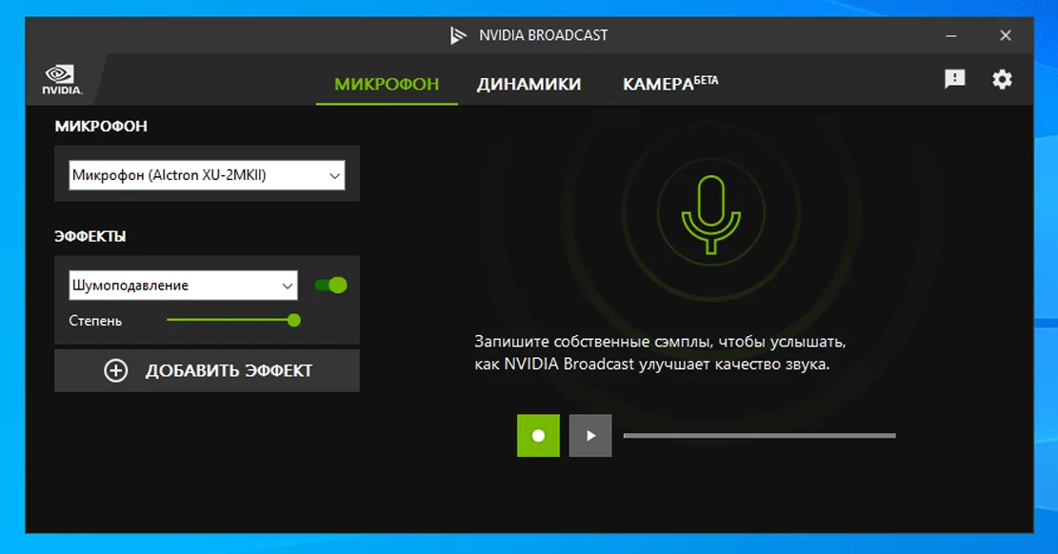Click the plus icon on ДОБАВИТЬ ЭФФЕКТ

coord(116,370)
